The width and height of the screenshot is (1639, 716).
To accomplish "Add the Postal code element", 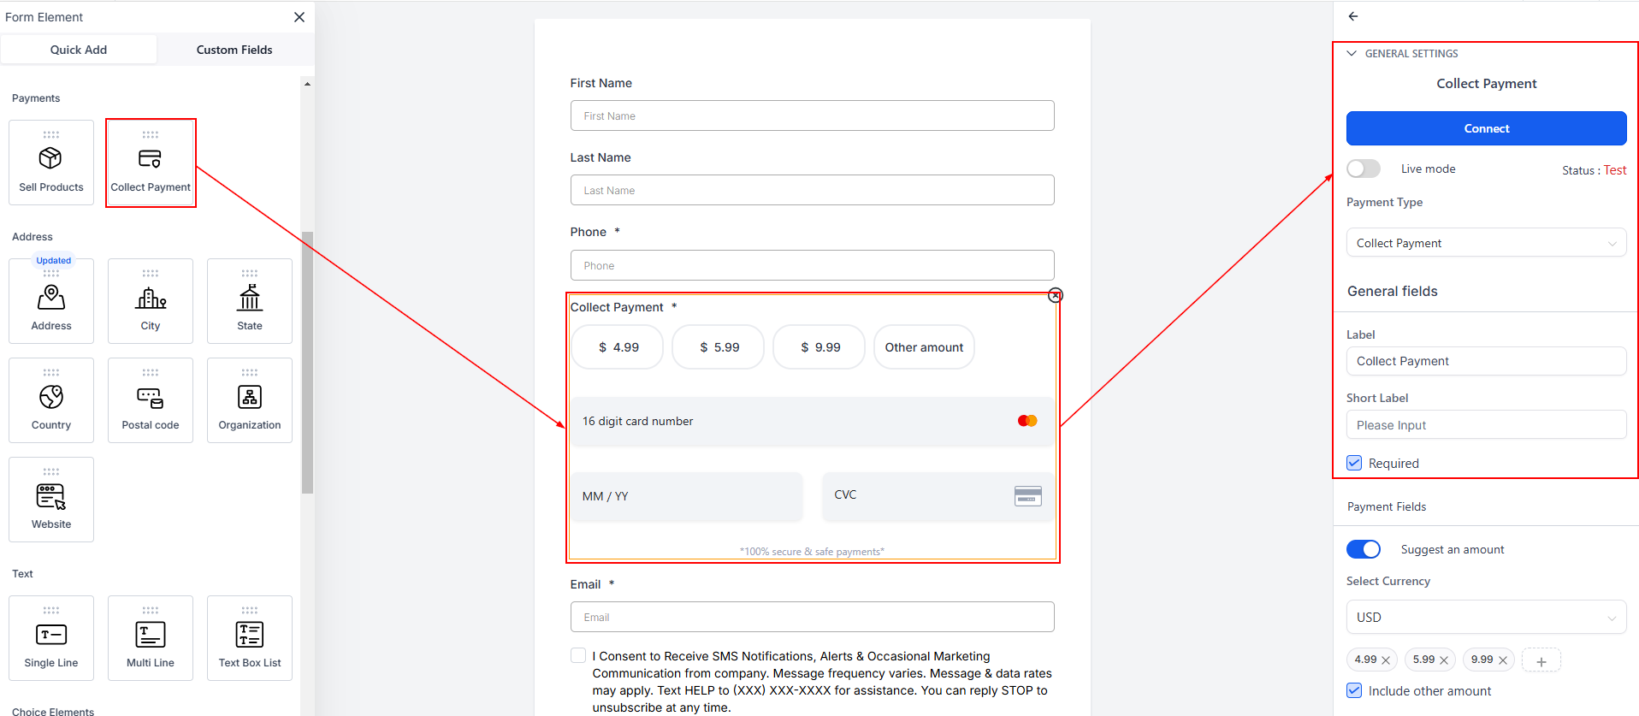I will tap(151, 398).
